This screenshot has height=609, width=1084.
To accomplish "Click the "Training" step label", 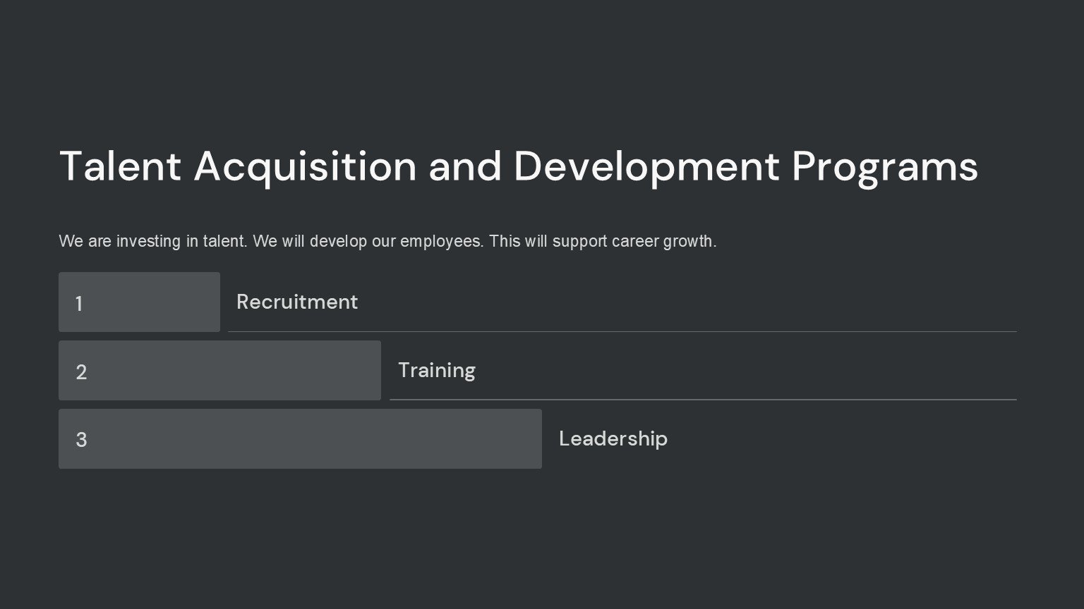I will pyautogui.click(x=437, y=370).
